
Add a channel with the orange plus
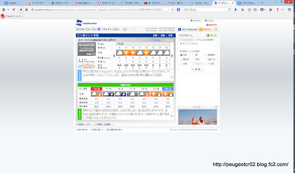click(216, 30)
